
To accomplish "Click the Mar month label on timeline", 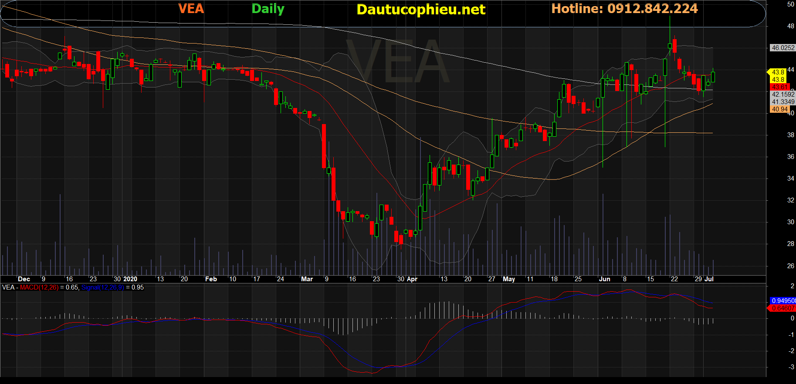I will tap(307, 279).
